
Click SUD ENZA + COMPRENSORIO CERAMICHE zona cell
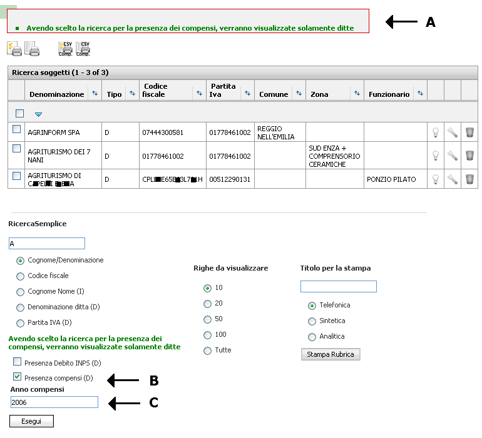pyautogui.click(x=334, y=156)
